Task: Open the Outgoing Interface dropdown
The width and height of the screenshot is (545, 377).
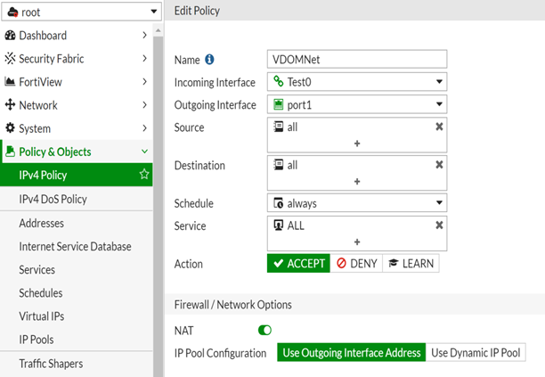Action: pos(357,105)
